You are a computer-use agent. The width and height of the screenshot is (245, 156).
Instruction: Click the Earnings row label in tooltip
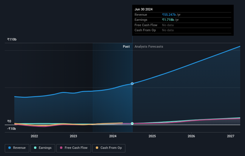point(141,20)
